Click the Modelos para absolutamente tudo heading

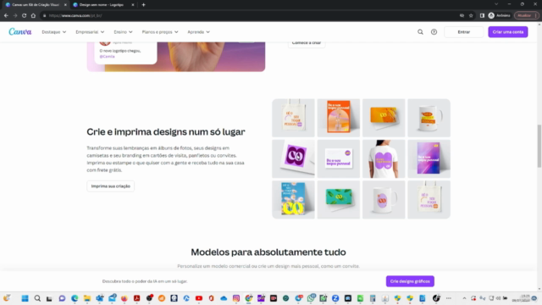(x=268, y=252)
